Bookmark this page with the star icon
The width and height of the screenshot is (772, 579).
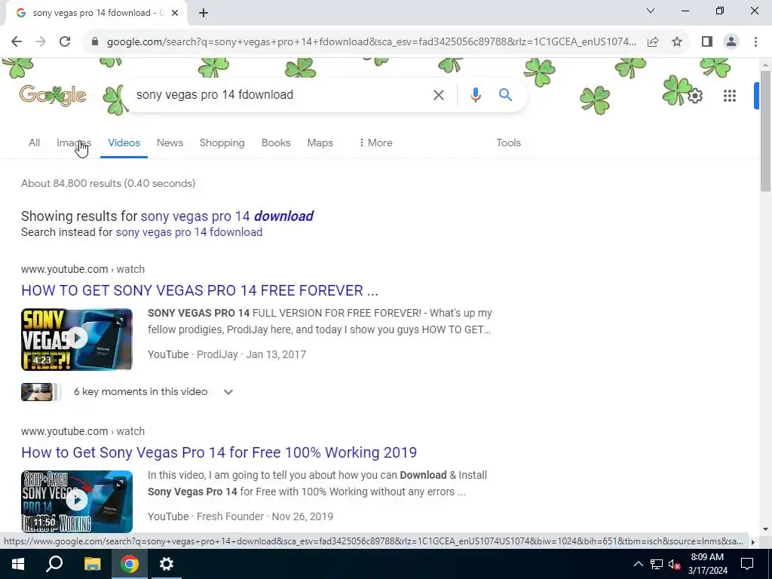pos(677,42)
